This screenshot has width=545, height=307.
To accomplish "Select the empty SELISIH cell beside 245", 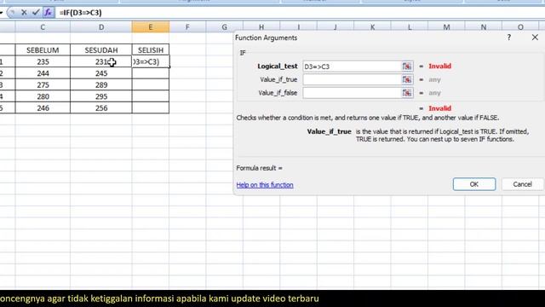I will pyautogui.click(x=151, y=73).
